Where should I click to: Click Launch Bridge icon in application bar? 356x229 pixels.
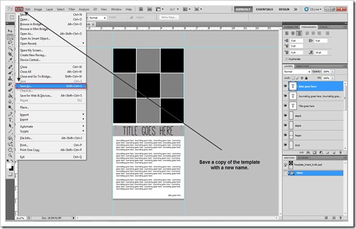coord(141,9)
